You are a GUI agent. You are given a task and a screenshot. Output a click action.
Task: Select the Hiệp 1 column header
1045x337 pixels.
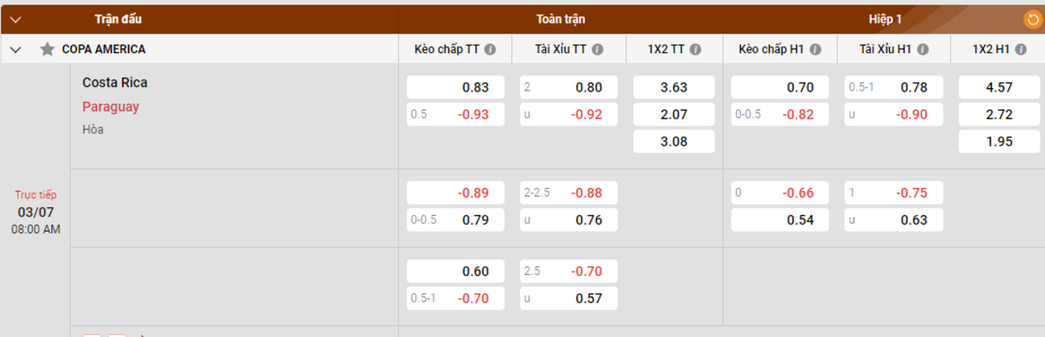(x=885, y=18)
